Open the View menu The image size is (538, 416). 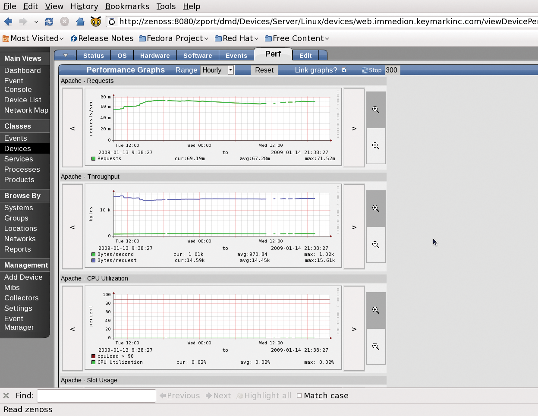[x=54, y=6]
